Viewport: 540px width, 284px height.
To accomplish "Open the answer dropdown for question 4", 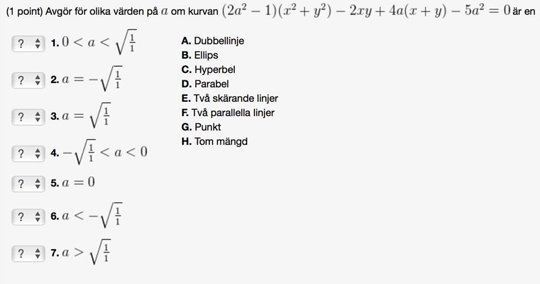I will coord(28,154).
